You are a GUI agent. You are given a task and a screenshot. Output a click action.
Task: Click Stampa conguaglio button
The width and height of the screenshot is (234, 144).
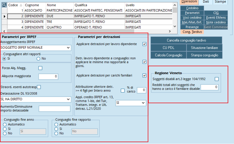(204, 55)
